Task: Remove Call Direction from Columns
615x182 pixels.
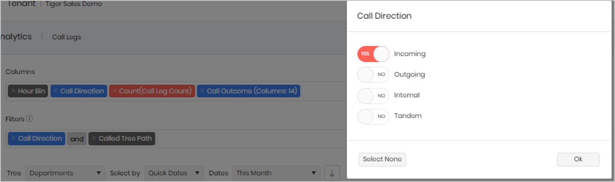Action: [55, 91]
